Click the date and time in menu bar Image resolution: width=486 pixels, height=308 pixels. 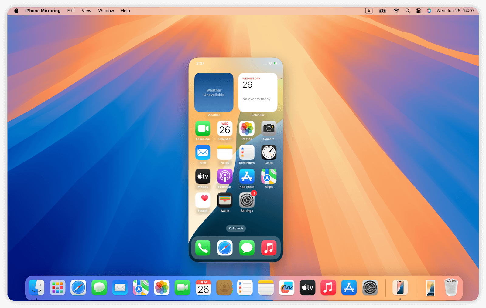point(455,11)
